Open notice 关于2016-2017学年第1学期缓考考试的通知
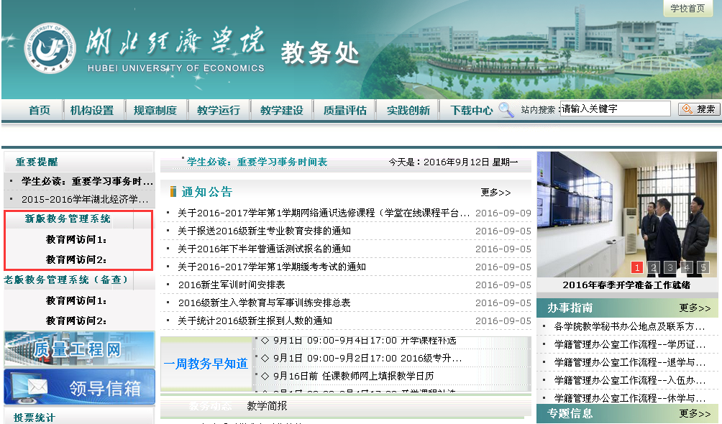Screen dimensions: 722x424 tap(272, 267)
